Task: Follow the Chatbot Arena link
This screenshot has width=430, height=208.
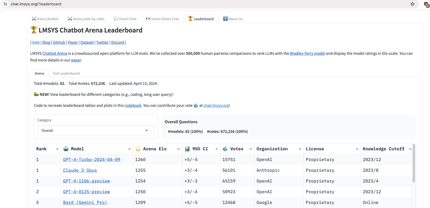Action: tap(55, 53)
